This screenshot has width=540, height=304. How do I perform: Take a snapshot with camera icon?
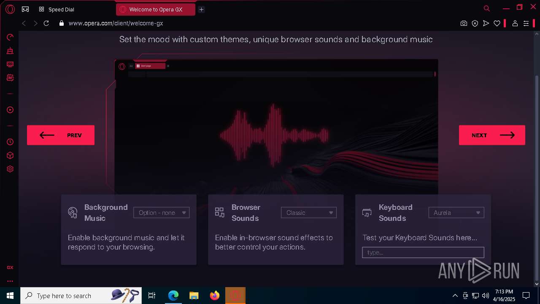pyautogui.click(x=464, y=24)
